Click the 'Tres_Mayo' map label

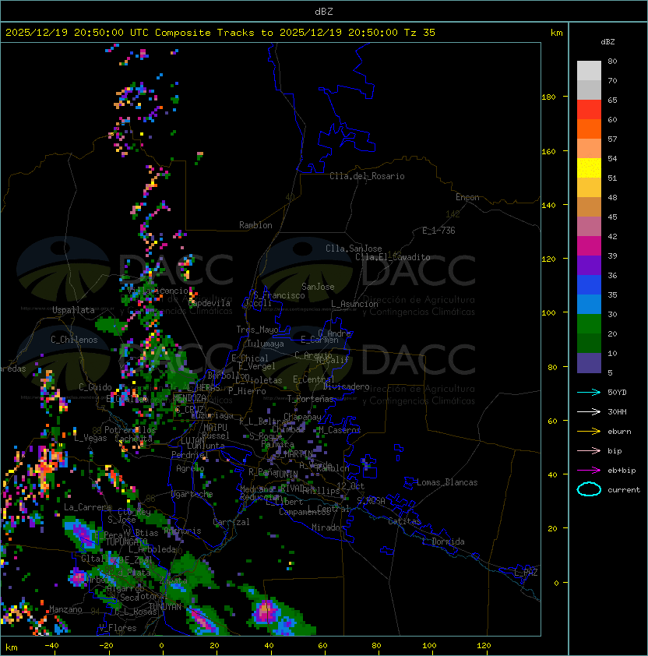coord(257,330)
